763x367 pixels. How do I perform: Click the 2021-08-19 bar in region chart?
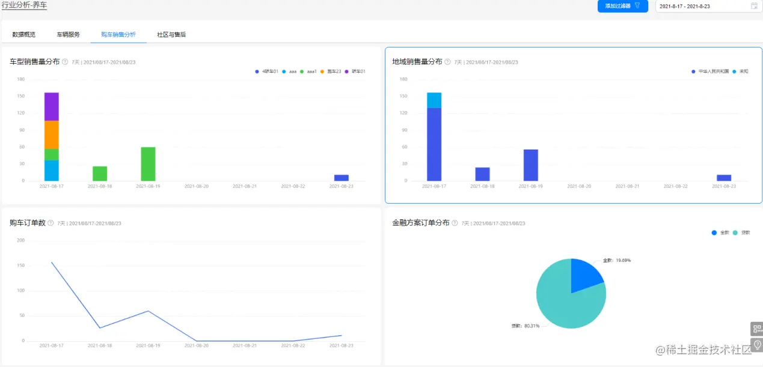click(531, 165)
